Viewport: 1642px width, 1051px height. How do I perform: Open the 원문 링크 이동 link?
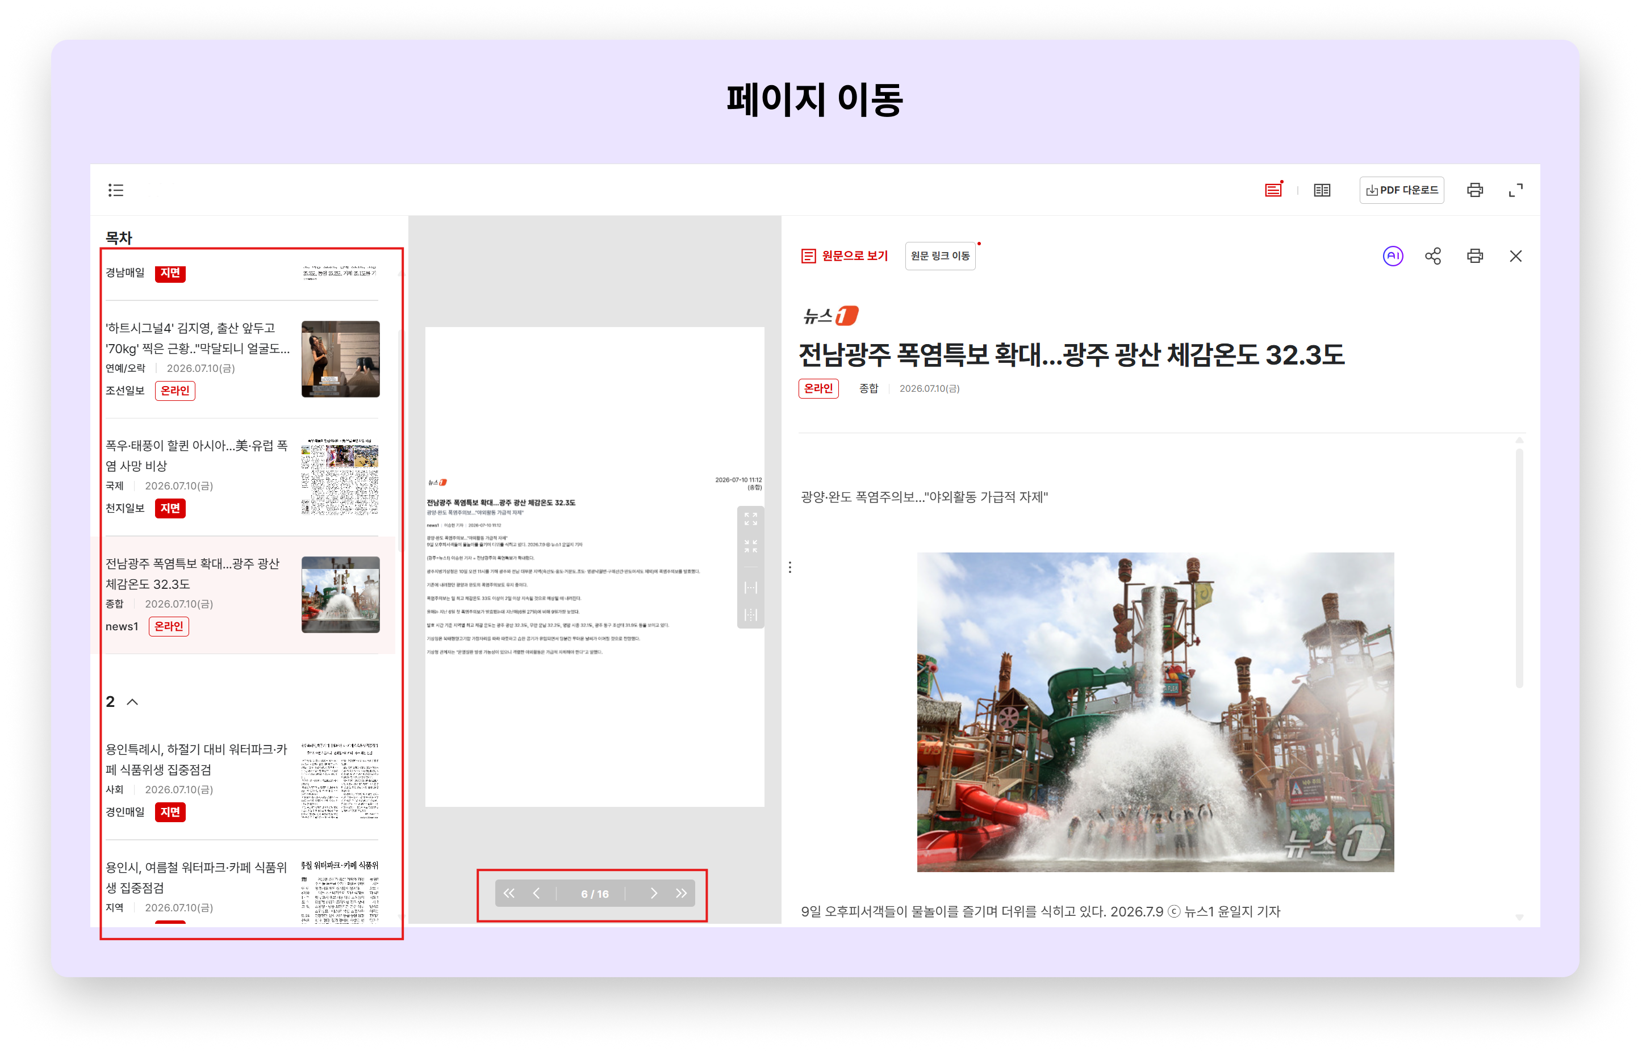pos(940,256)
